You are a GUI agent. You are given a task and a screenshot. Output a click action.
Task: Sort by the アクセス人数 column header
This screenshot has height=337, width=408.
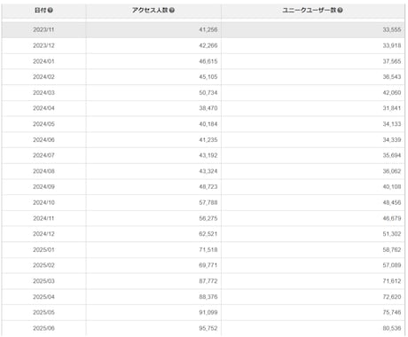pos(153,11)
